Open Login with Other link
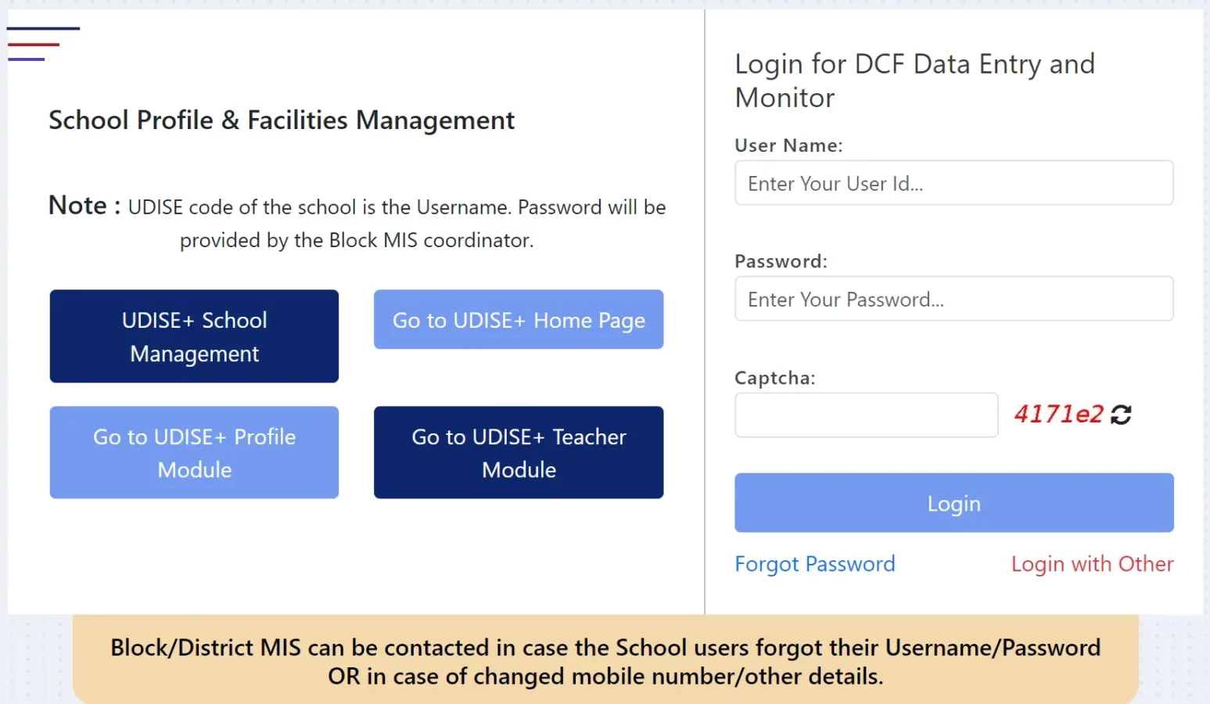 click(x=1092, y=564)
